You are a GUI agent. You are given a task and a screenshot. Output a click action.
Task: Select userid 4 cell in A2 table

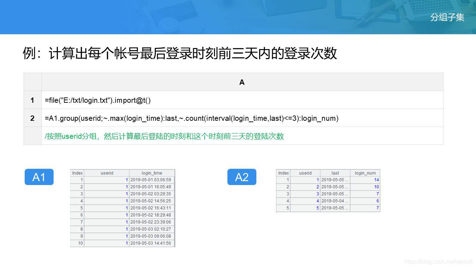(x=305, y=201)
